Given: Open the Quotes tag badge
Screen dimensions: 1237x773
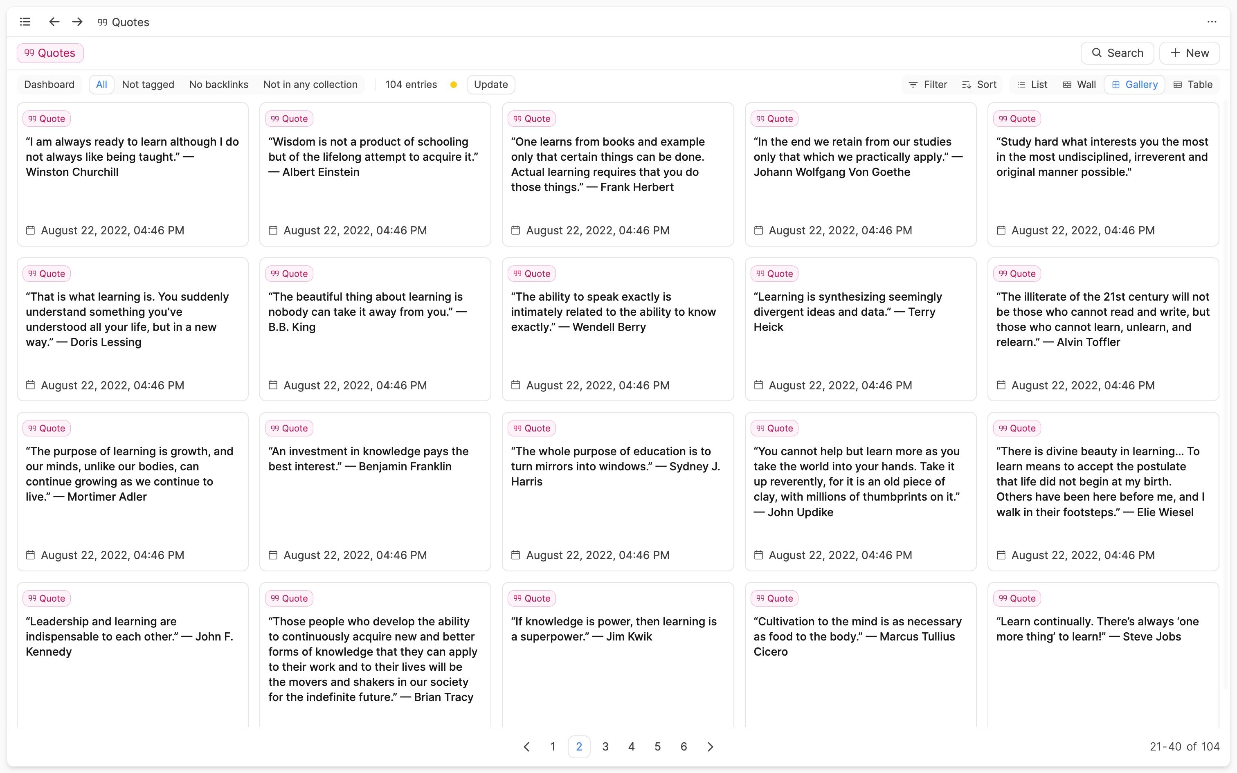Looking at the screenshot, I should click(x=50, y=53).
